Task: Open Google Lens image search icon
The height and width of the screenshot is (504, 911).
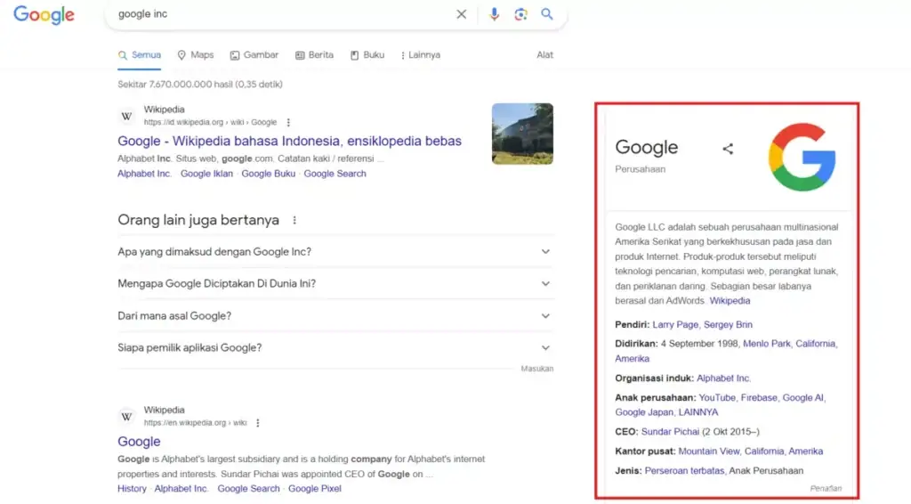Action: (520, 14)
